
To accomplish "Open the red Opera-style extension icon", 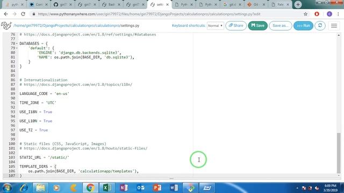I will tap(317, 14).
